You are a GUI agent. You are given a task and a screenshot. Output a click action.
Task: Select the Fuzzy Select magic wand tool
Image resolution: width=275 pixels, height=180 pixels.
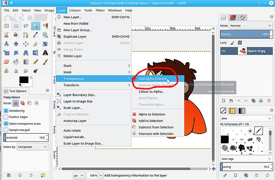point(35,26)
